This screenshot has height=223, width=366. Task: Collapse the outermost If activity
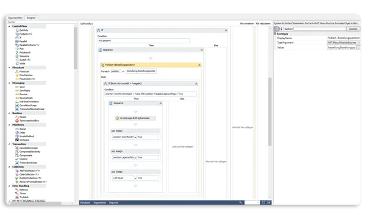point(226,30)
